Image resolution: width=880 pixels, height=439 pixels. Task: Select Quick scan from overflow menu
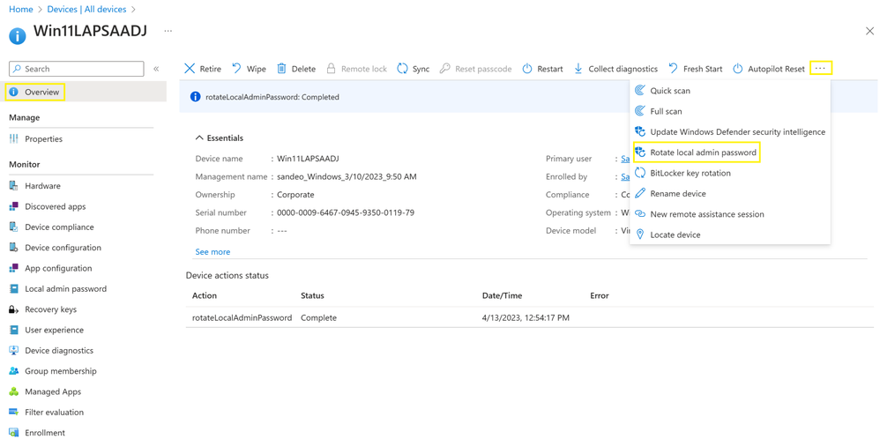pos(729,91)
